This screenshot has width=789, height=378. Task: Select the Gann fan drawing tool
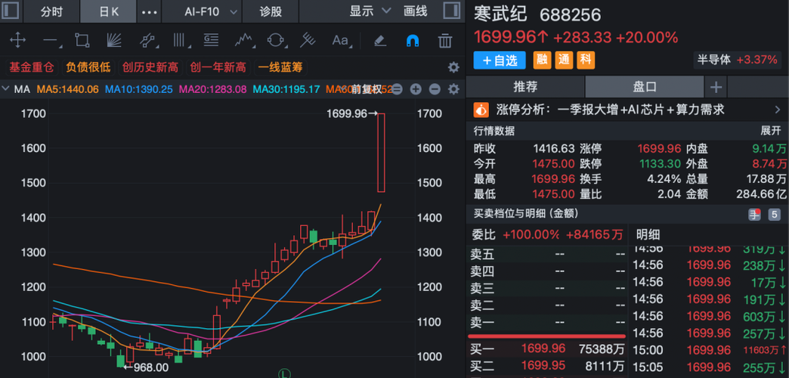[114, 40]
